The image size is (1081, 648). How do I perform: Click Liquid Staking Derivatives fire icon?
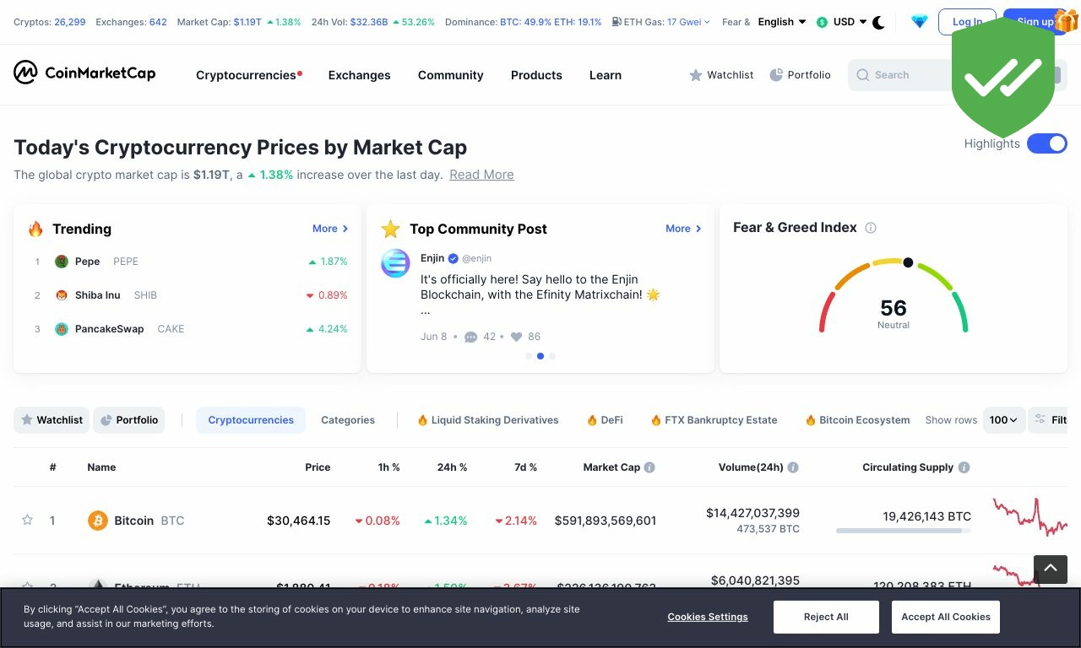pos(422,419)
